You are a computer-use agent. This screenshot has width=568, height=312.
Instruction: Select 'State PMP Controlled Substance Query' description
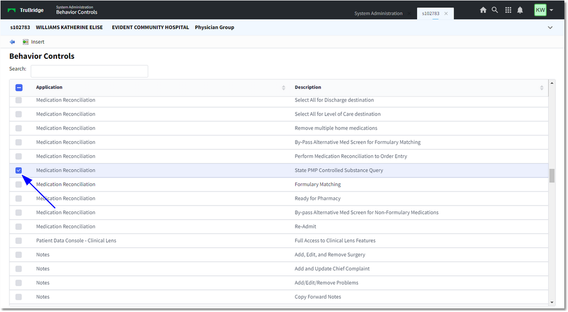[339, 170]
